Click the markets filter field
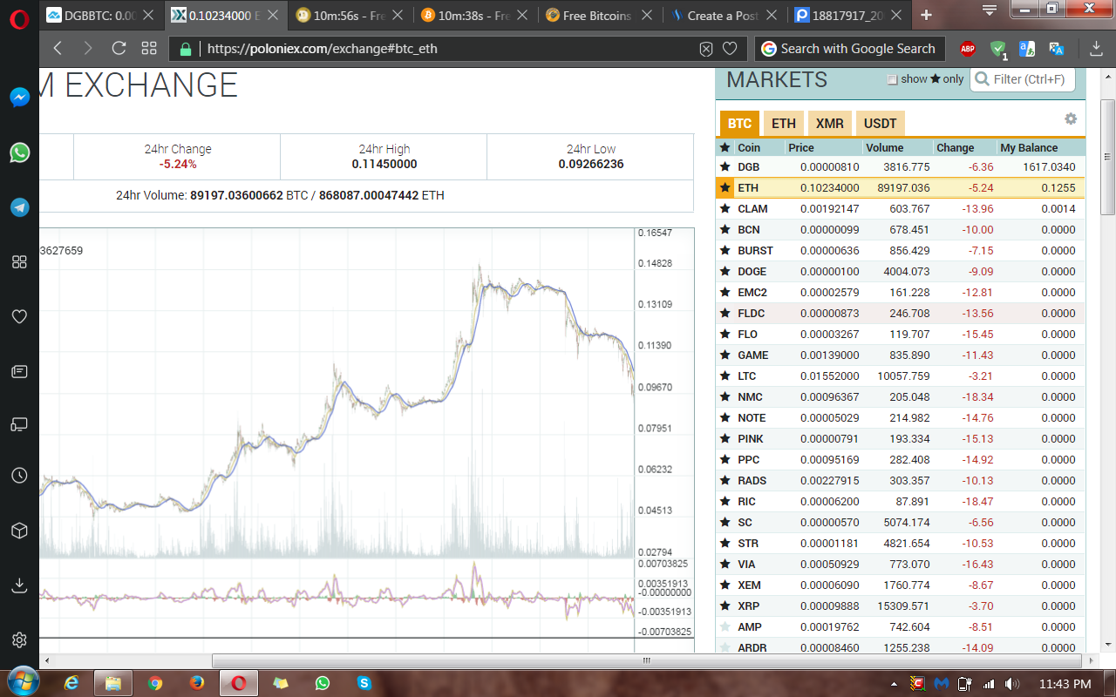This screenshot has width=1116, height=697. coord(1023,79)
